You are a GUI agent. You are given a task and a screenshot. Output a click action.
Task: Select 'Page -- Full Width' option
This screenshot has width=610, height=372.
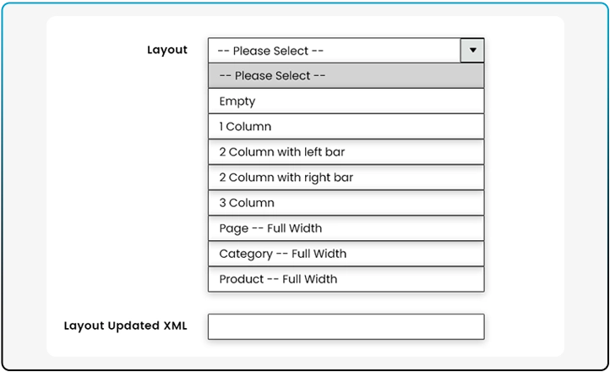click(x=346, y=228)
